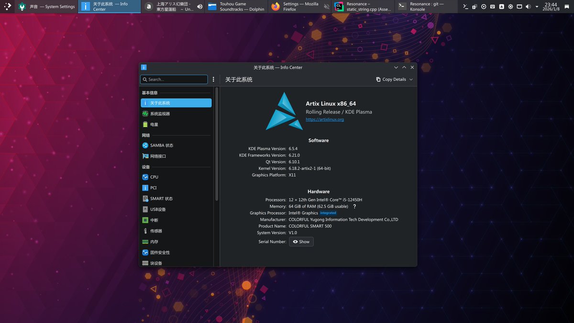This screenshot has width=574, height=323.
Task: Show the serial number
Action: [x=301, y=242]
